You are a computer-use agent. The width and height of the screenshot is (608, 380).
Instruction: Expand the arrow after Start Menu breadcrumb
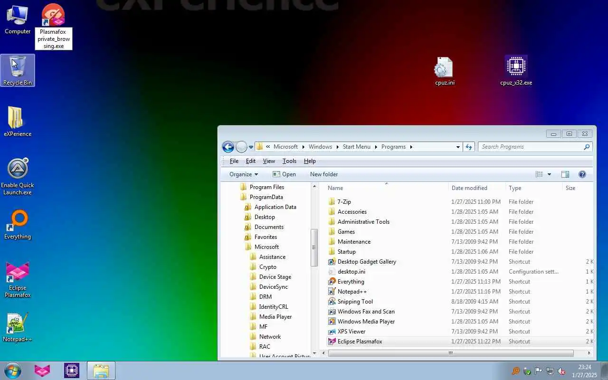click(376, 147)
